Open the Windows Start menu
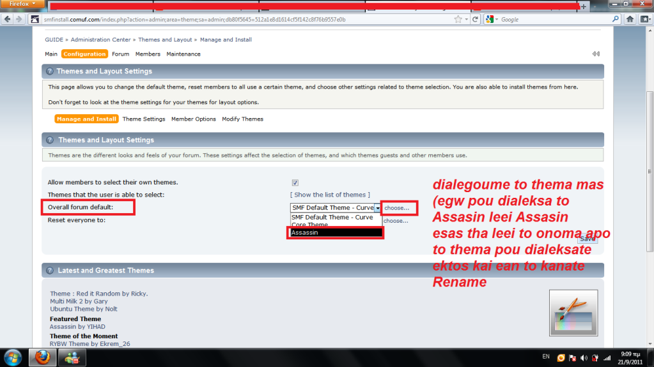The width and height of the screenshot is (654, 367). click(x=13, y=357)
